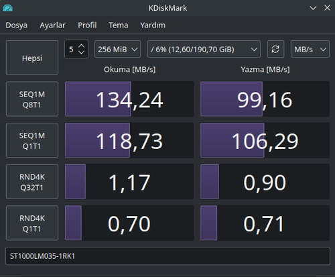The width and height of the screenshot is (335, 277).
Task: Close the KDiskMark window
Action: coord(327,8)
